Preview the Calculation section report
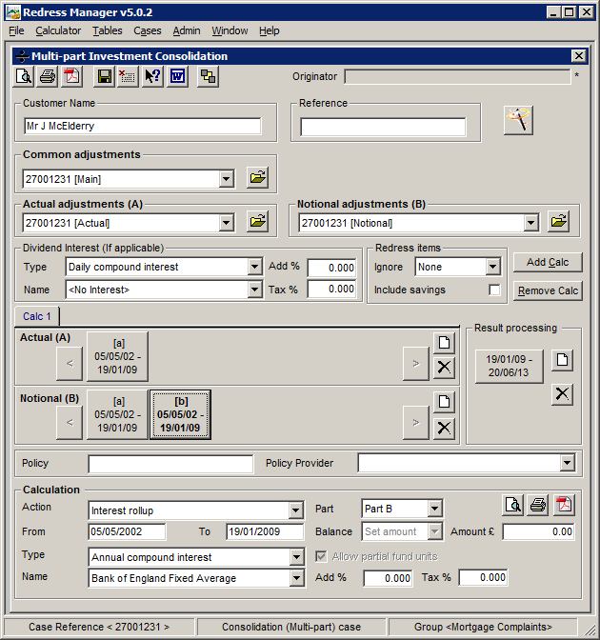 coord(512,505)
